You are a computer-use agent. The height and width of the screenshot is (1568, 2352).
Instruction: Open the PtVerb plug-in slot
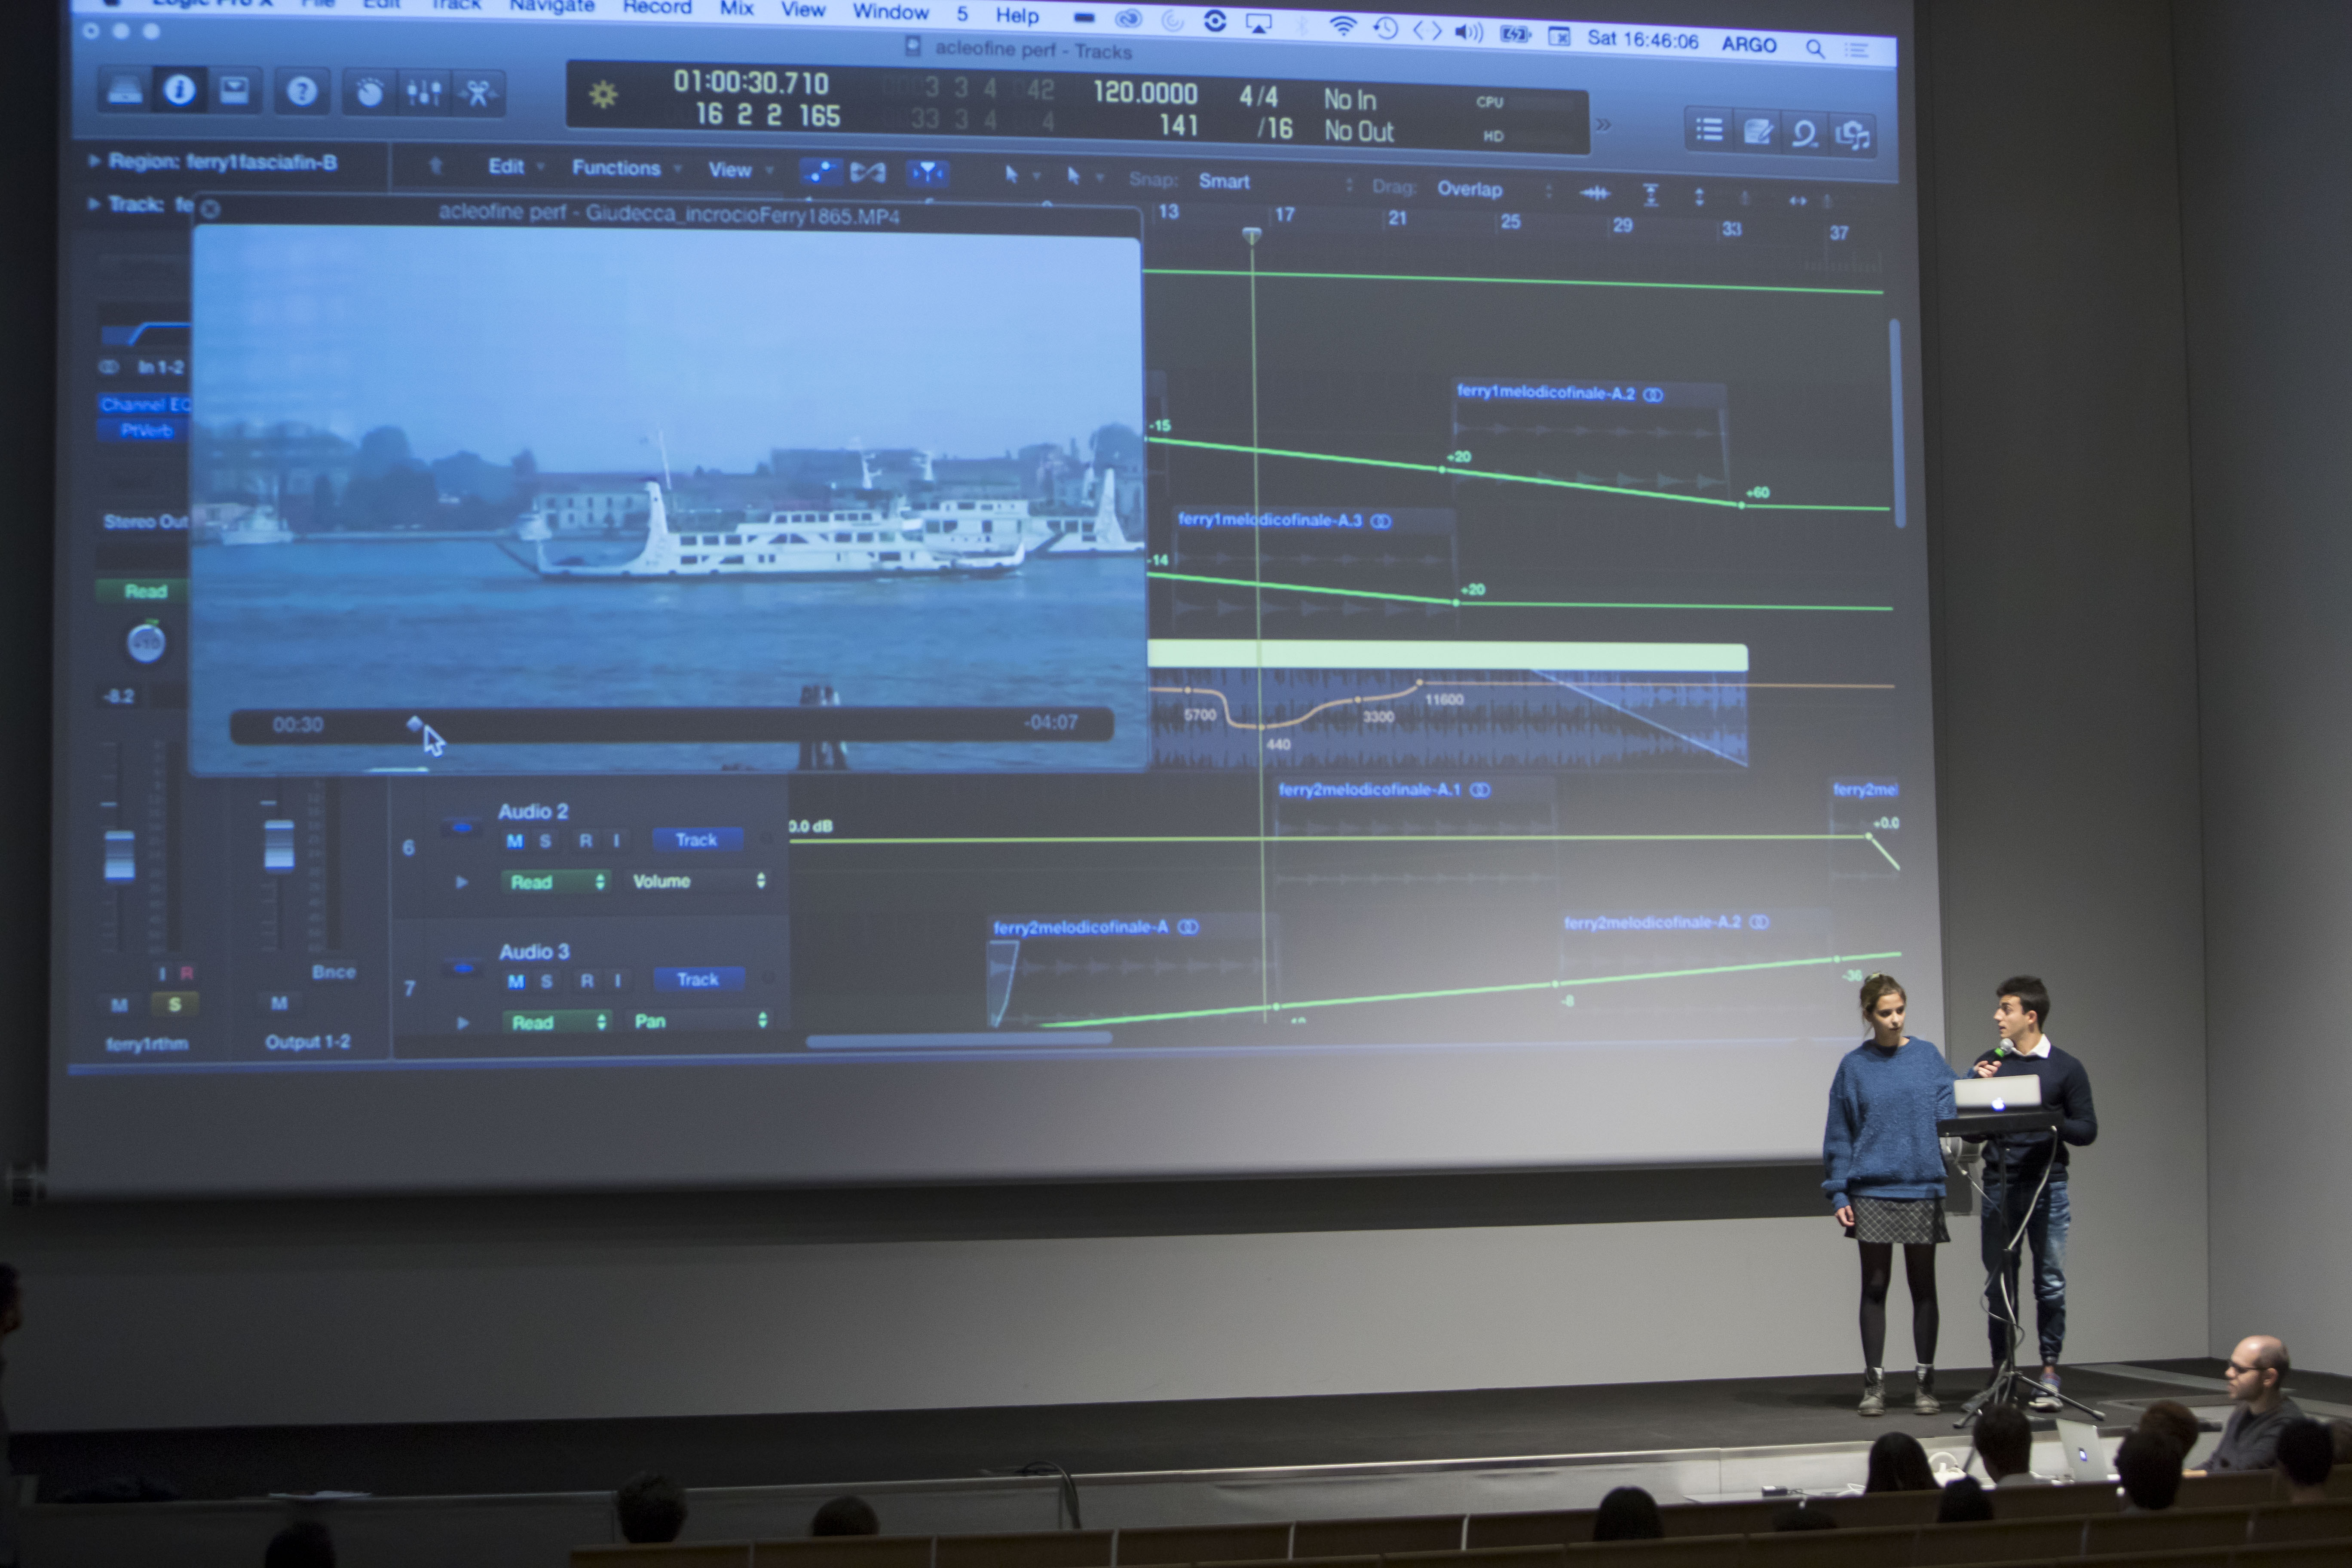(144, 431)
